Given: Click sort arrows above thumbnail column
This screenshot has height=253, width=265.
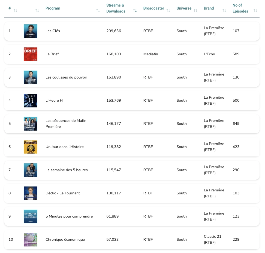Looking at the screenshot, I should coord(37,10).
